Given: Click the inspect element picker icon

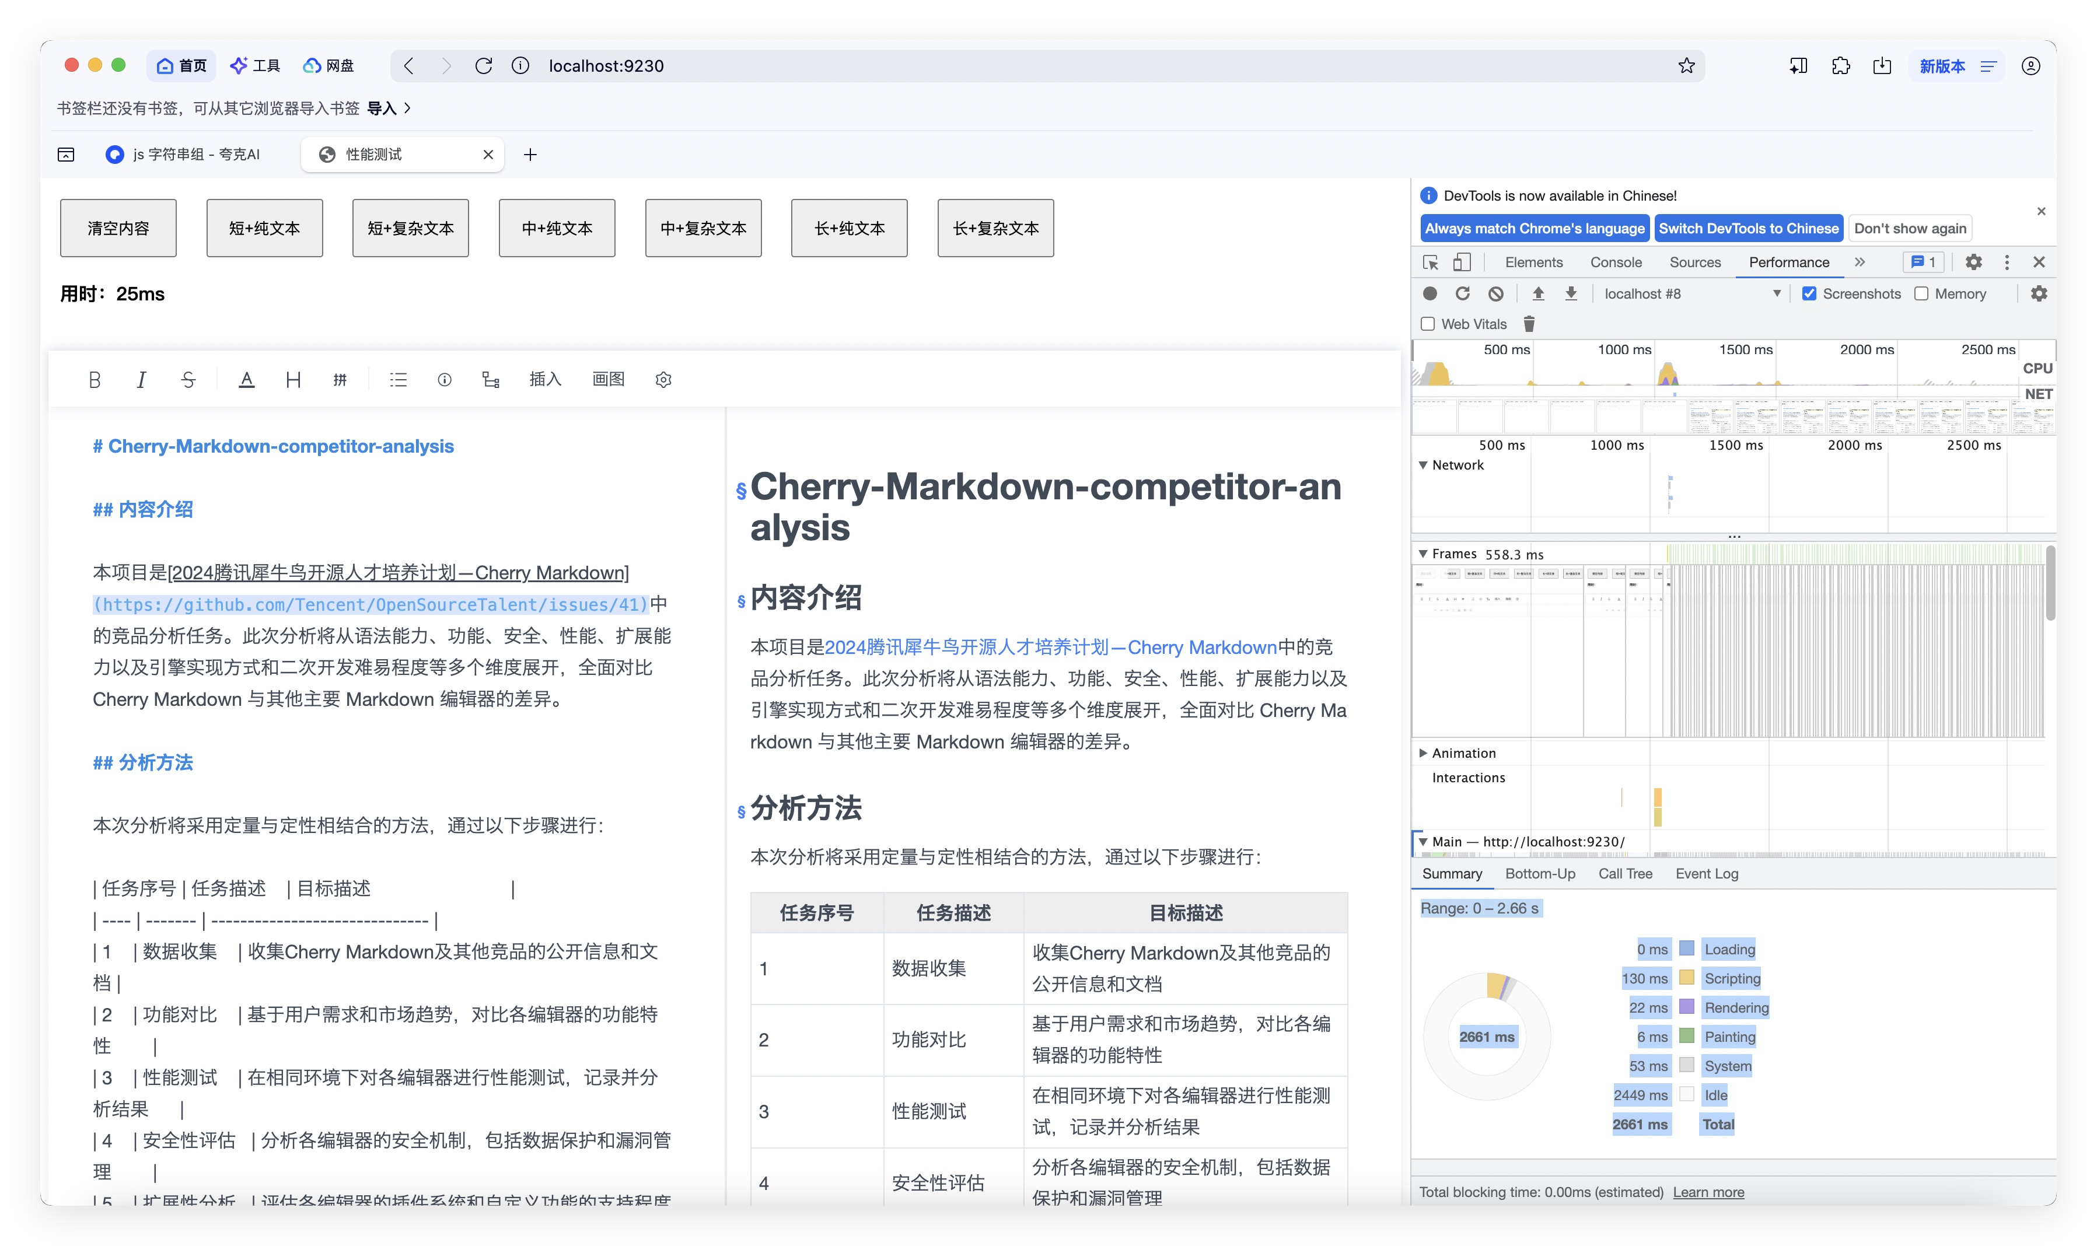Looking at the screenshot, I should (1430, 262).
